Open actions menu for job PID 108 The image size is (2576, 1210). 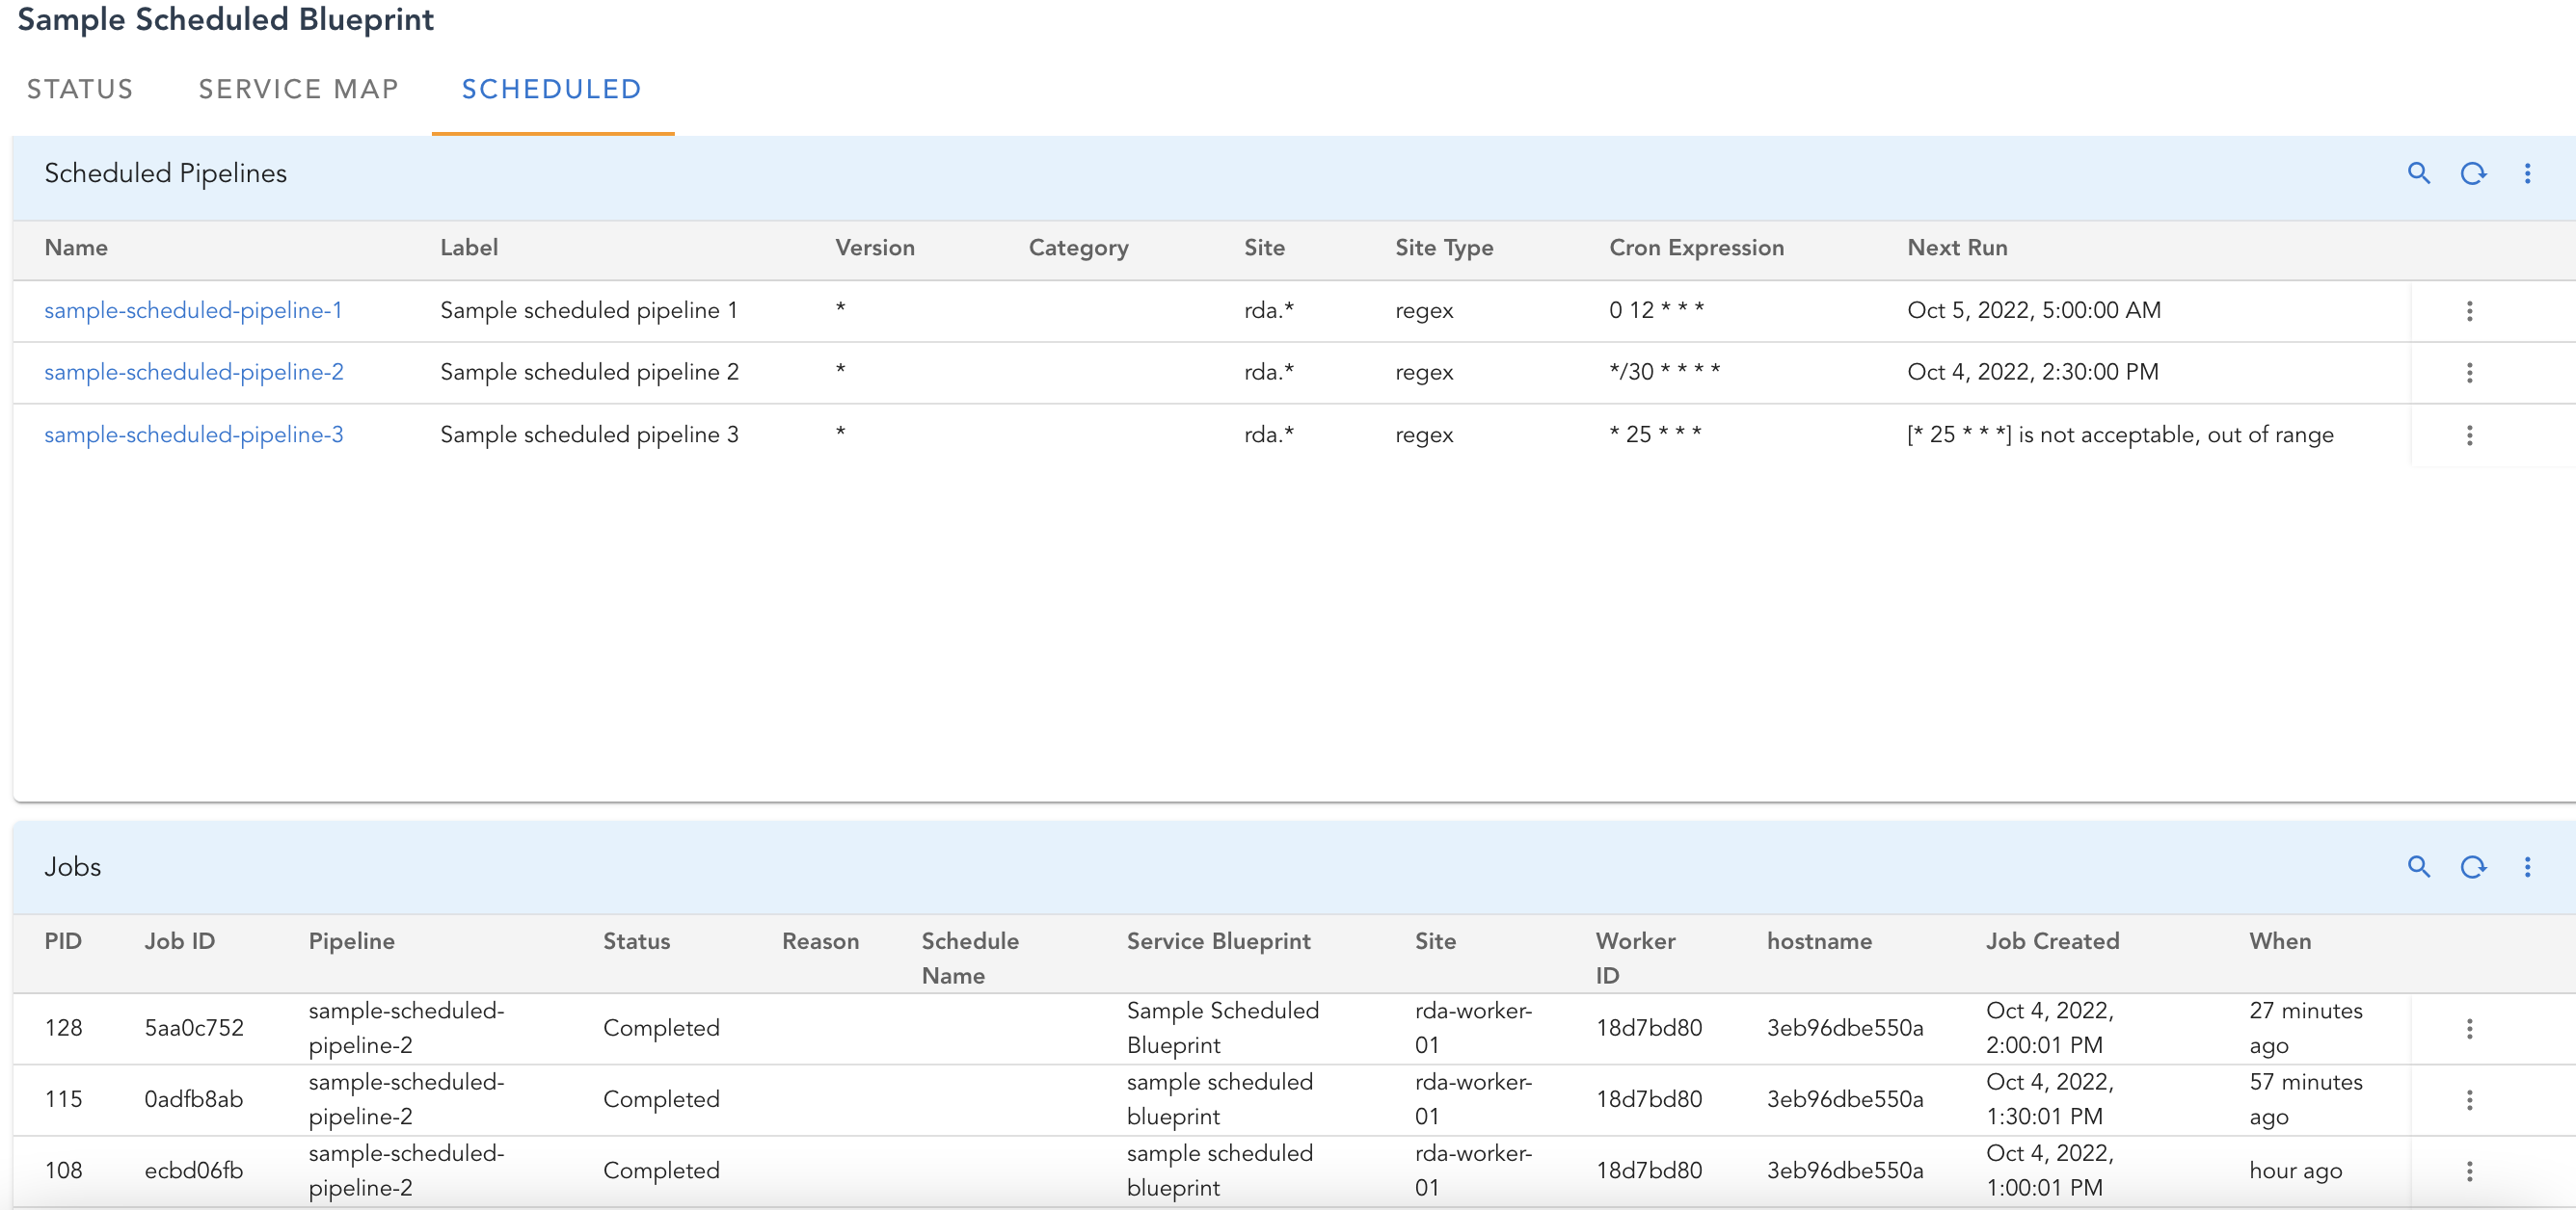(2470, 1171)
